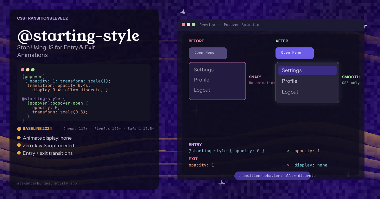This screenshot has height=199, width=380.
Task: Click the @starting-style headline
Action: point(78,36)
